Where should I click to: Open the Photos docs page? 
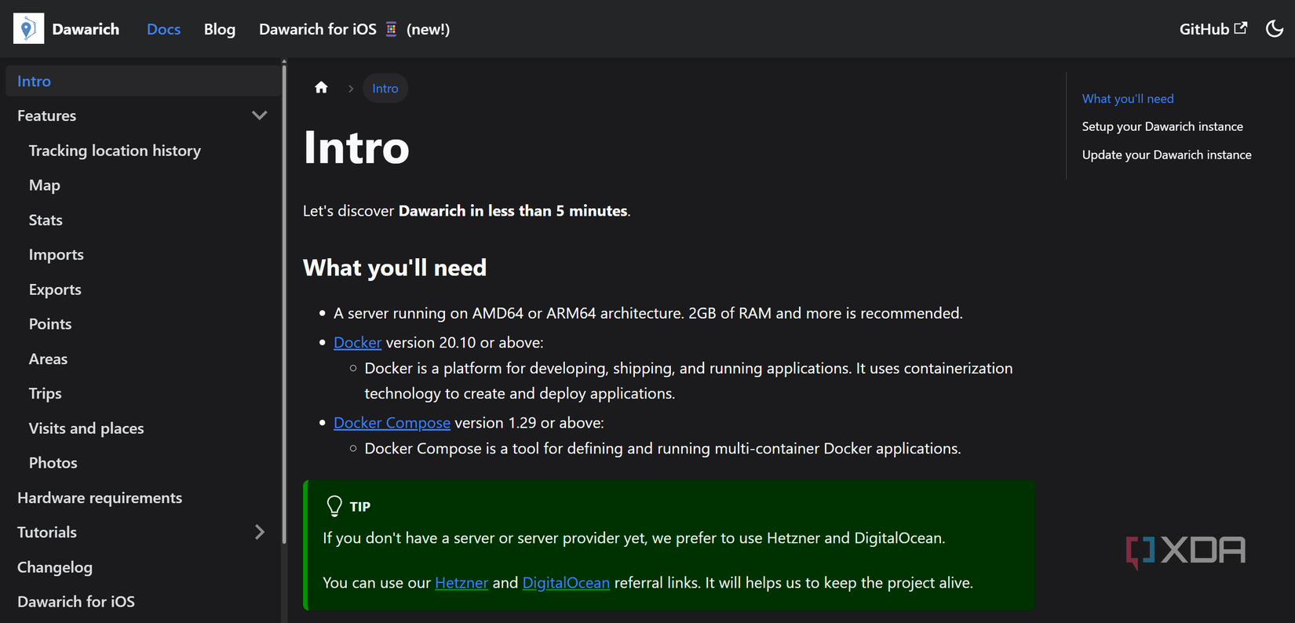point(53,463)
